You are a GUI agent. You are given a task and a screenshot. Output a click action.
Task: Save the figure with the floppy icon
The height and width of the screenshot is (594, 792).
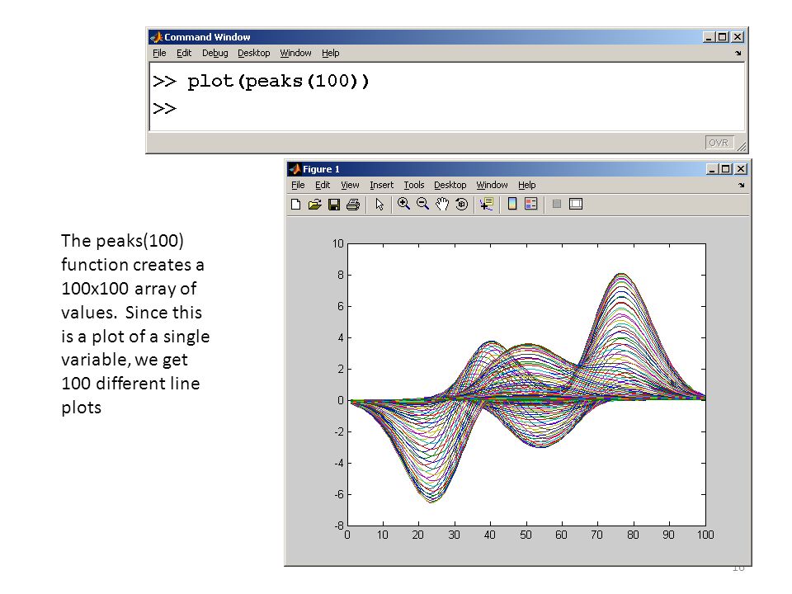coord(334,205)
